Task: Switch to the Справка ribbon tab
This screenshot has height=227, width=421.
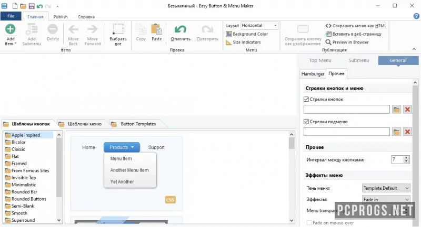Action: click(x=86, y=17)
